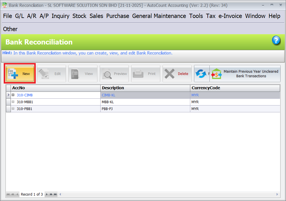
Task: Switch to the Other tab
Action: (x=10, y=29)
